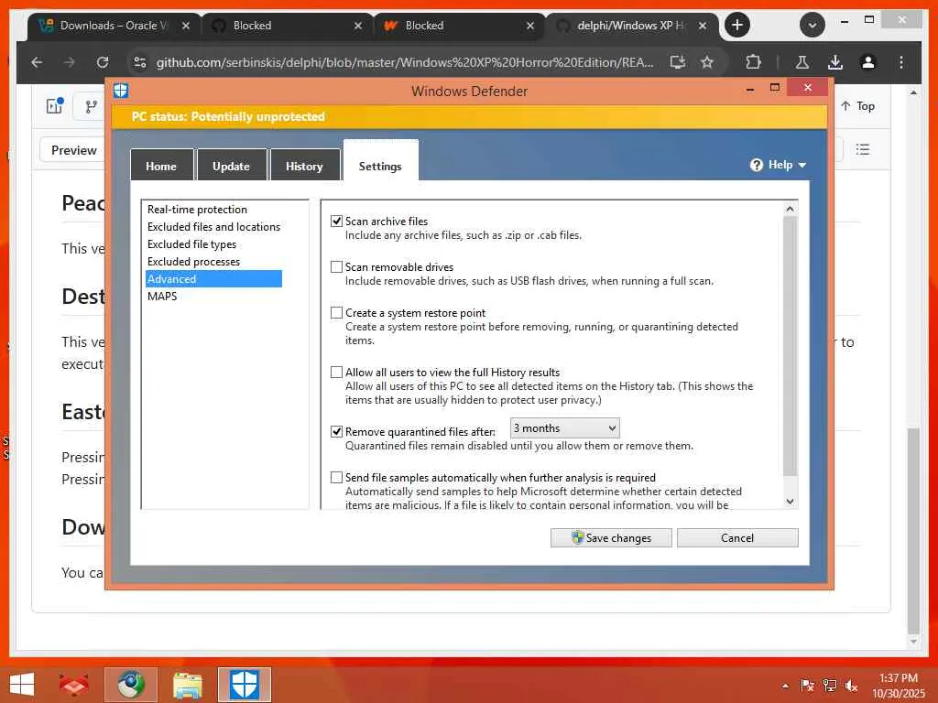Open a new browser tab
Viewport: 938px width, 703px height.
click(x=737, y=25)
